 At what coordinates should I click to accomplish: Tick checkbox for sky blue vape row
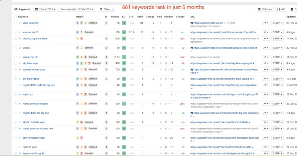click(16, 63)
